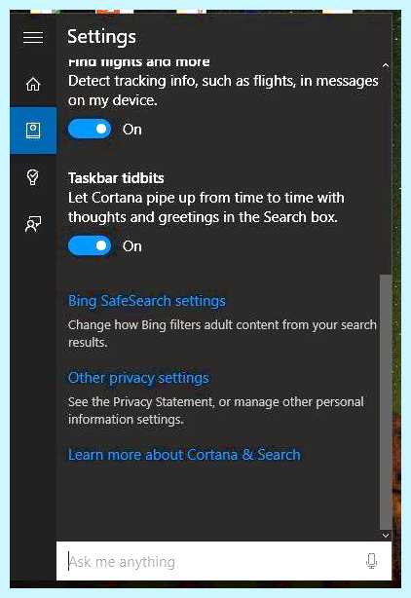The image size is (411, 598).
Task: Click the Taskbar tidbits heading
Action: (x=116, y=178)
